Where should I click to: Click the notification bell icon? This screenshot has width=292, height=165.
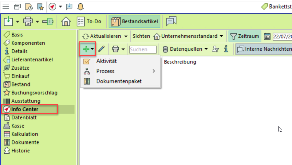pyautogui.click(x=81, y=6)
